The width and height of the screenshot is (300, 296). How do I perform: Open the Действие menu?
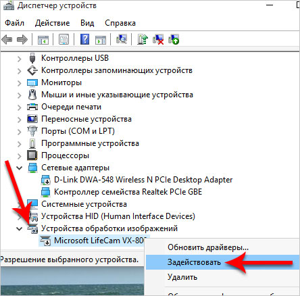[52, 23]
